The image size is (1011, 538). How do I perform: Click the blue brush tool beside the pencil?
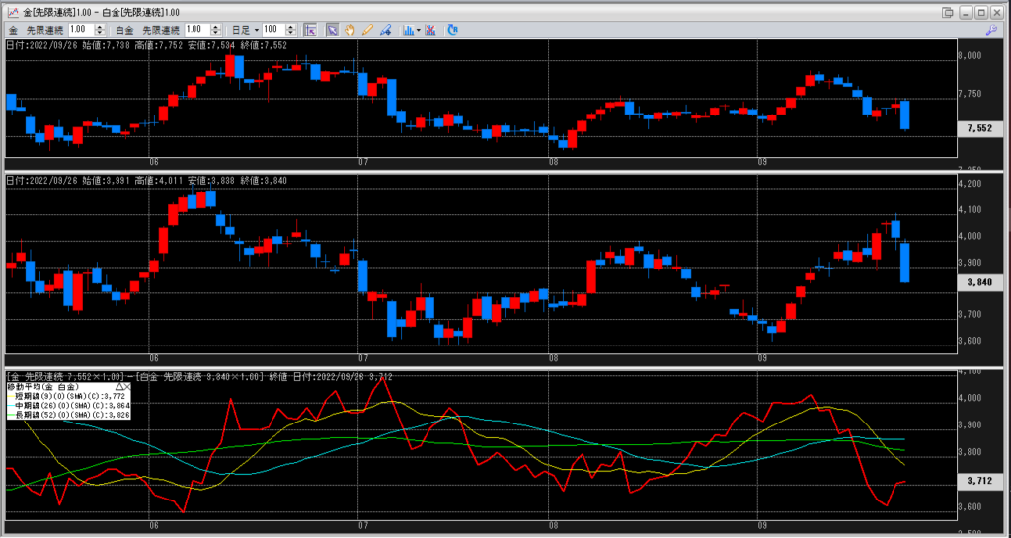[x=384, y=30]
